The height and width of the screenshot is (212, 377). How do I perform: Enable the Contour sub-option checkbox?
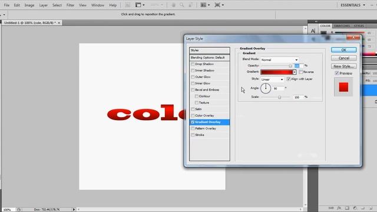[196, 96]
